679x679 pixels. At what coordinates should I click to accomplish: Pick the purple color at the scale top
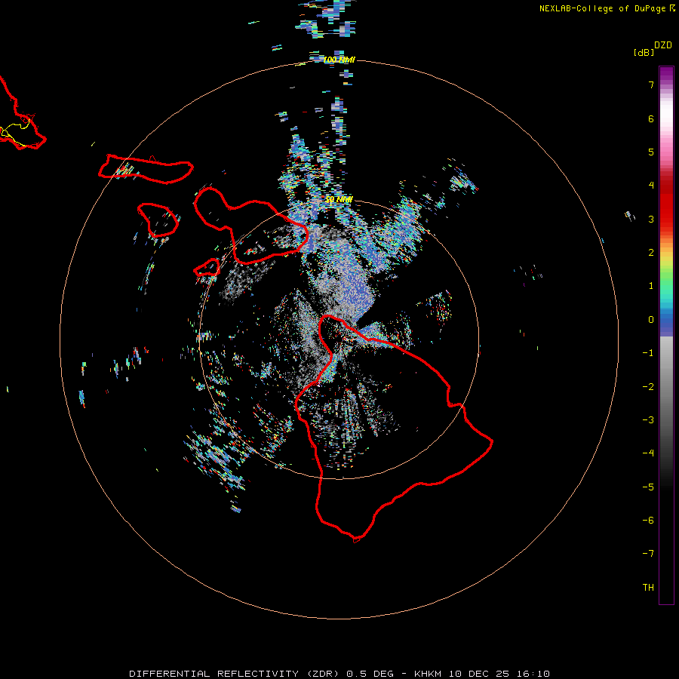tap(666, 72)
